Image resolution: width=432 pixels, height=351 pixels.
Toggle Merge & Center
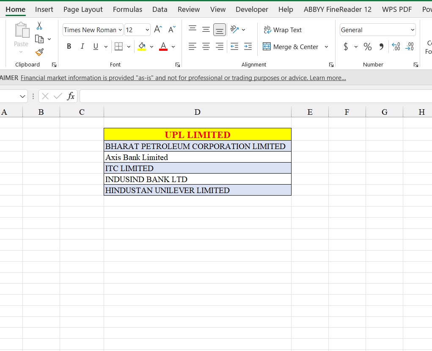[x=290, y=47]
